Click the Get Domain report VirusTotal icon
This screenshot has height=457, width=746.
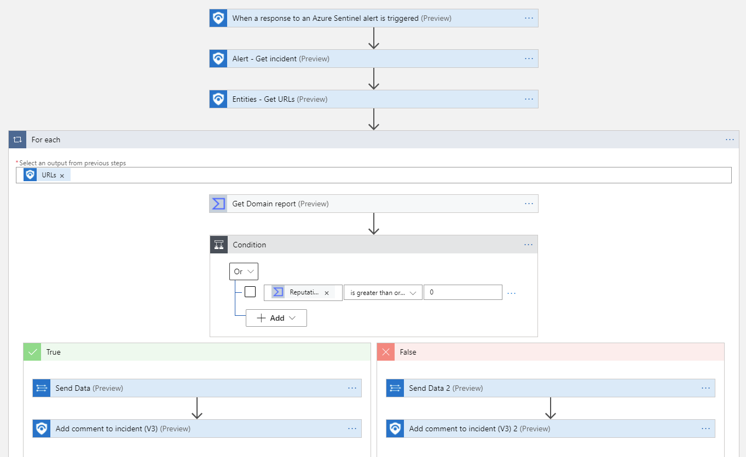218,204
